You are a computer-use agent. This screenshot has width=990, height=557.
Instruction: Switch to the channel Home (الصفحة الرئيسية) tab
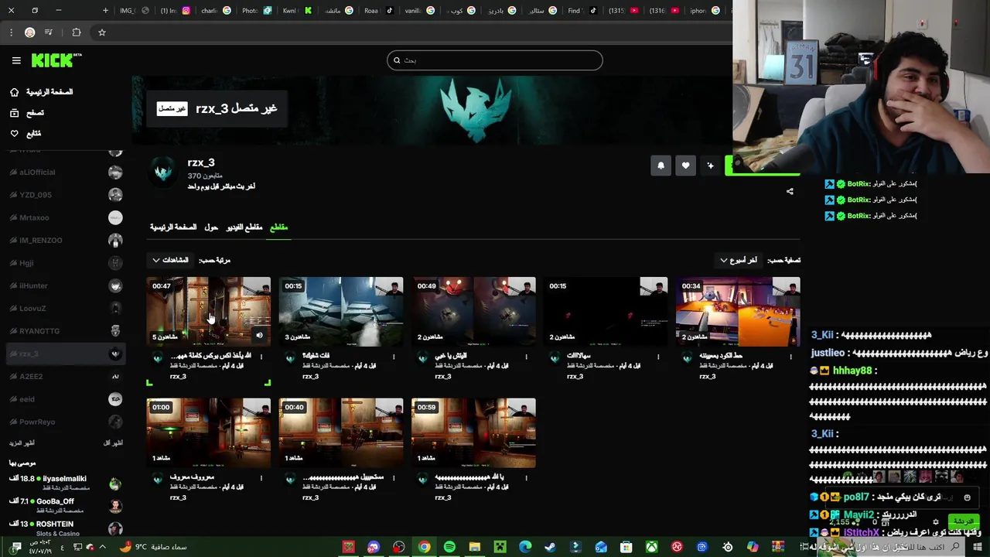click(173, 227)
